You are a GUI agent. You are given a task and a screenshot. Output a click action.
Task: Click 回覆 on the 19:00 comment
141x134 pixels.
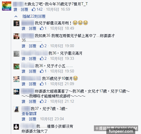(33, 46)
